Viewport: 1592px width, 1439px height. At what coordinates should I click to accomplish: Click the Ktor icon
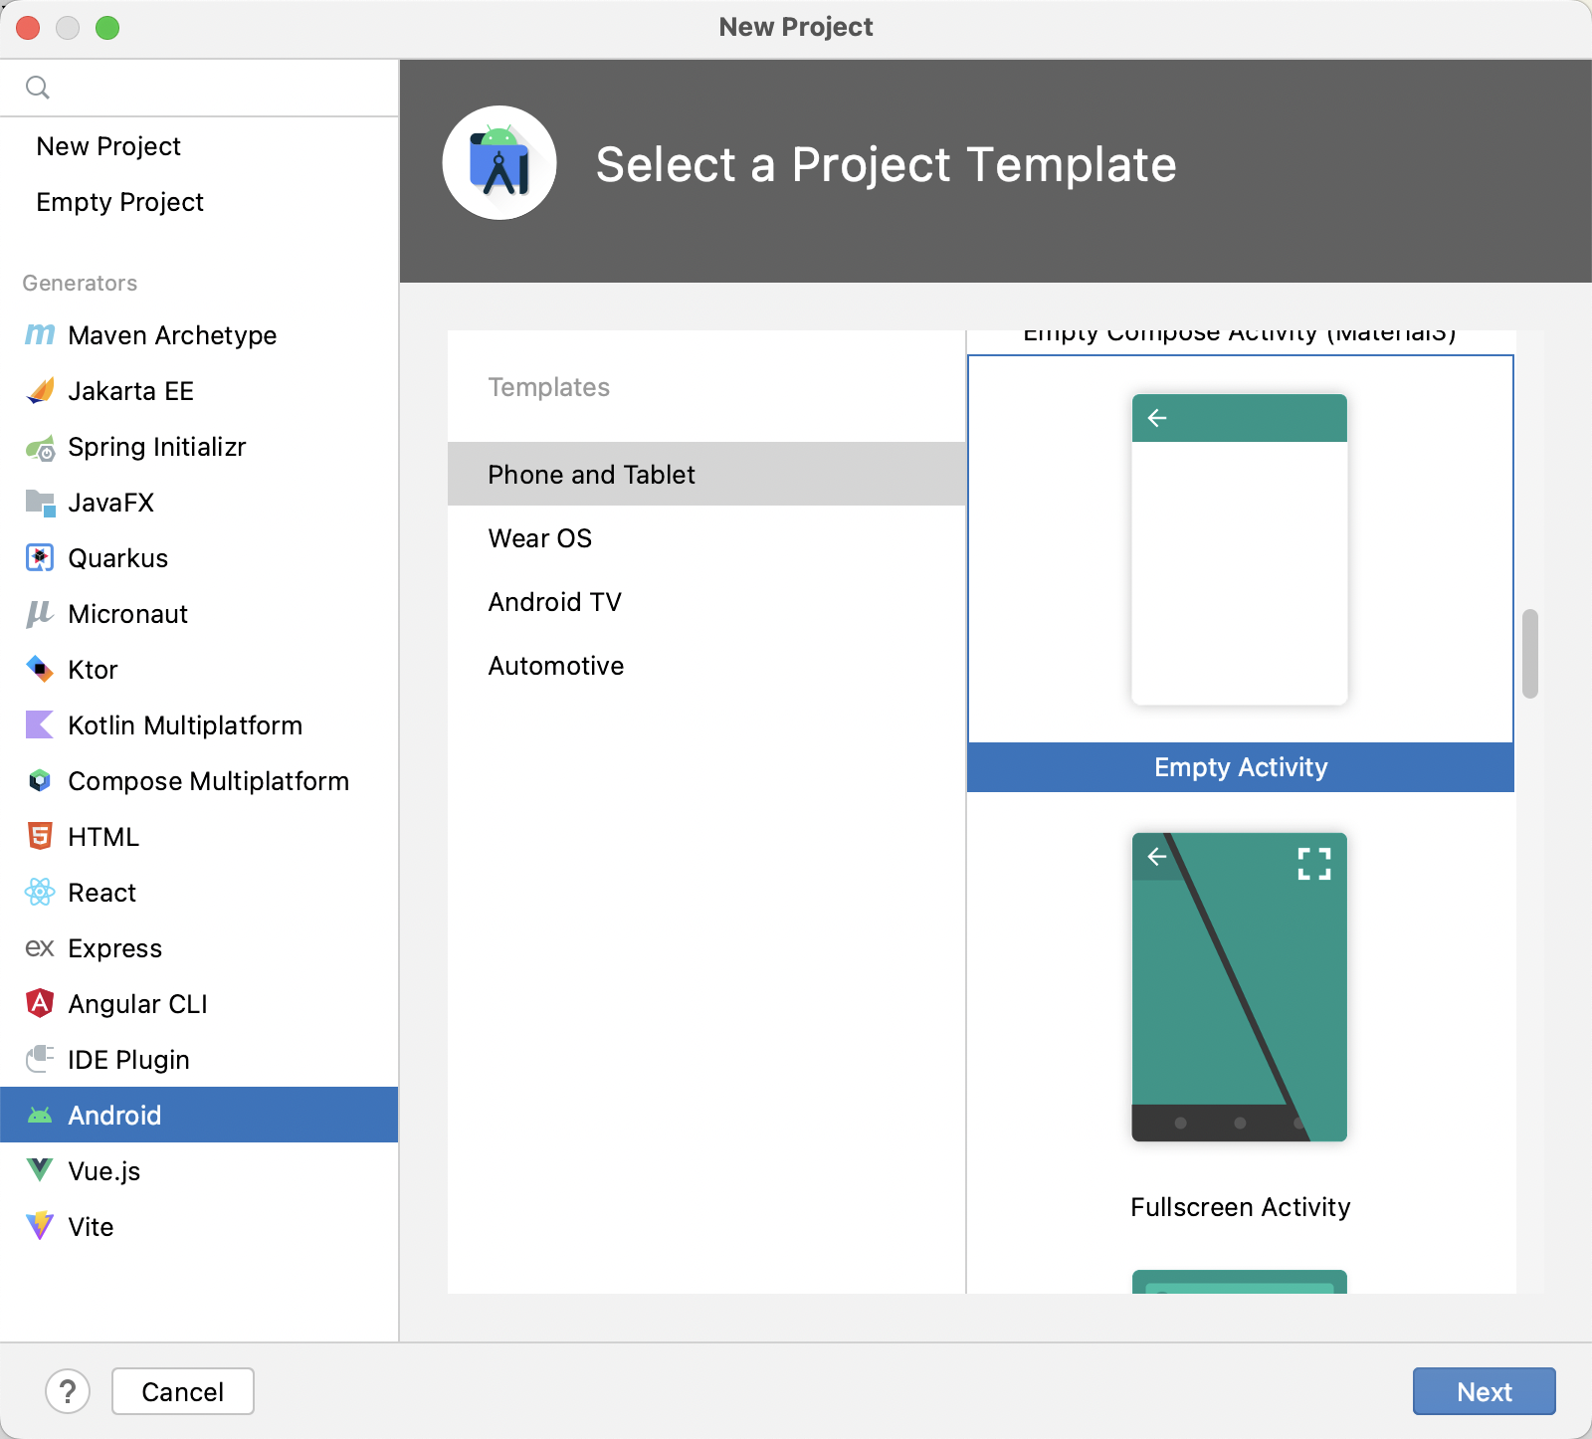tap(40, 670)
